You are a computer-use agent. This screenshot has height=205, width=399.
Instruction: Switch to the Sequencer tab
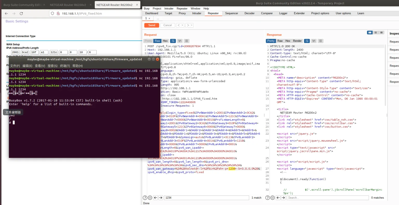tap(231, 13)
